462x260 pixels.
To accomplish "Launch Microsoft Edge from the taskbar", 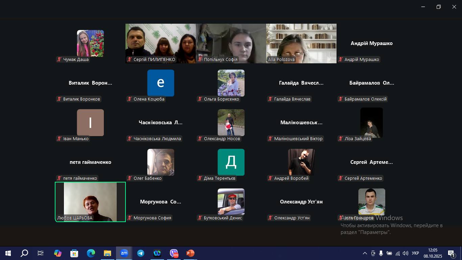I will [91, 253].
